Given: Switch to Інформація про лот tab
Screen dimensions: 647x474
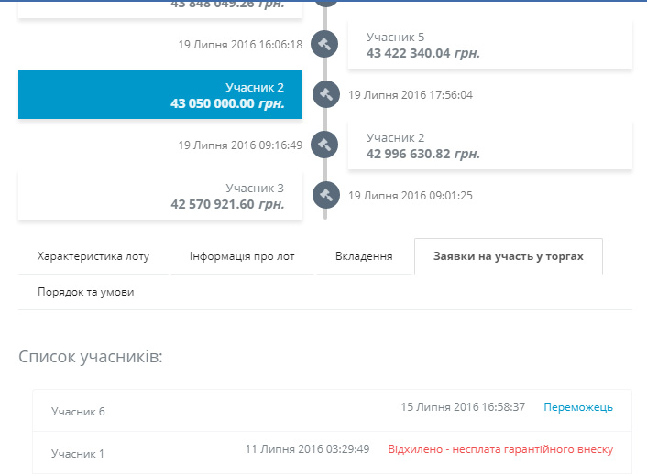Looking at the screenshot, I should point(242,256).
